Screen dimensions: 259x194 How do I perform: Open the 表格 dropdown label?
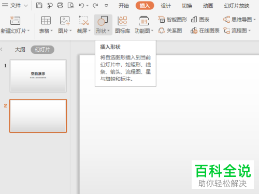point(46,31)
